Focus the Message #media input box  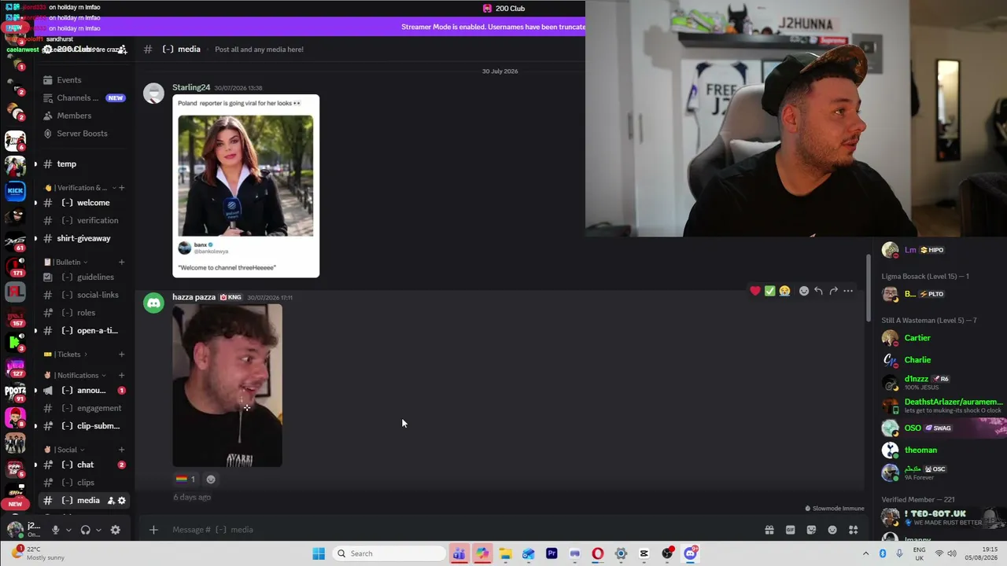pos(464,530)
